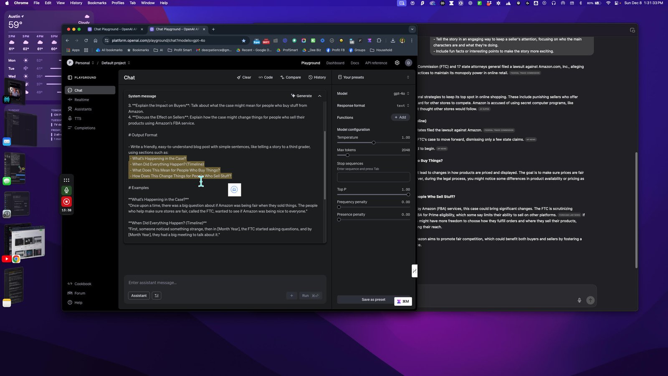Stop the screen recording
The width and height of the screenshot is (668, 376).
(66, 201)
